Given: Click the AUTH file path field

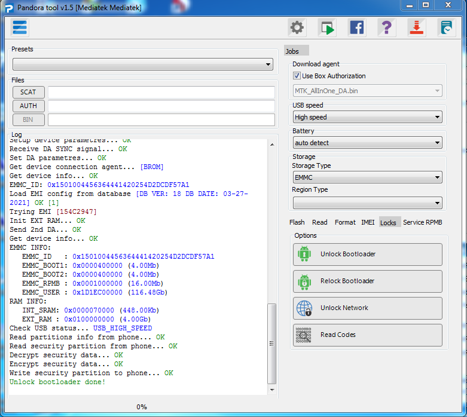Looking at the screenshot, I should tap(161, 106).
